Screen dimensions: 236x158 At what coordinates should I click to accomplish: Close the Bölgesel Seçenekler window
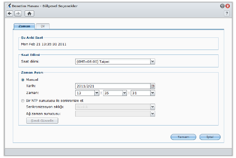point(227,6)
